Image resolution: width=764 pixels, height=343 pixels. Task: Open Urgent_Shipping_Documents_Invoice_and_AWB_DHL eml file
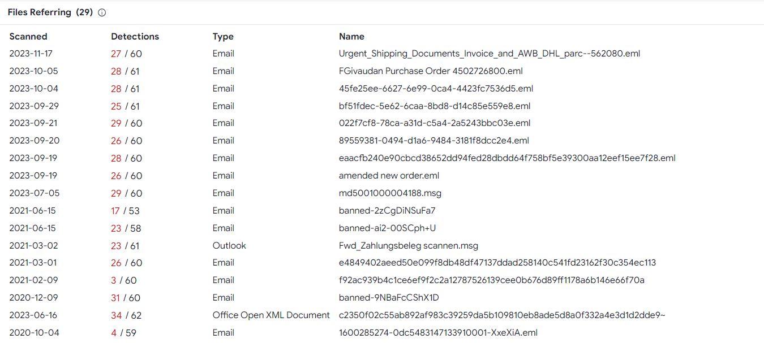click(x=490, y=54)
